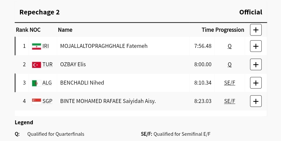This screenshot has width=281, height=141.
Task: Expand details for MOJALLALTOPRAGHGHALE Fatemeh row
Action: click(256, 46)
